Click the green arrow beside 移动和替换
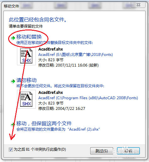 click(13, 38)
